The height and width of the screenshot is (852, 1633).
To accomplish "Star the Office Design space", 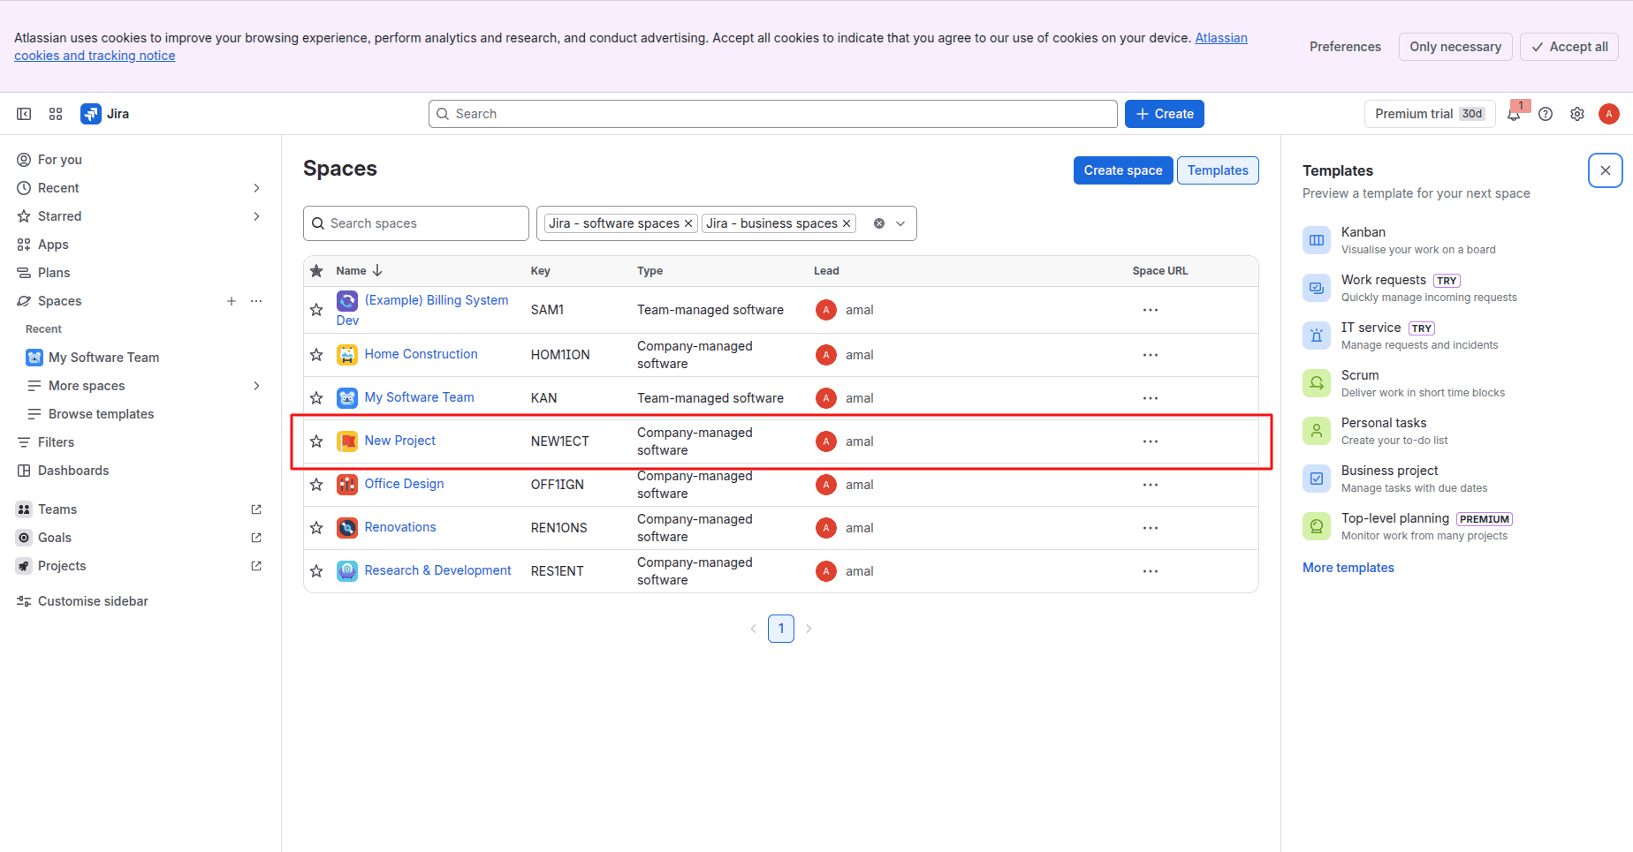I will 316,485.
